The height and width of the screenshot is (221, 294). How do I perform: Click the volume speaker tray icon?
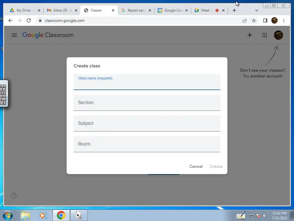point(265,216)
